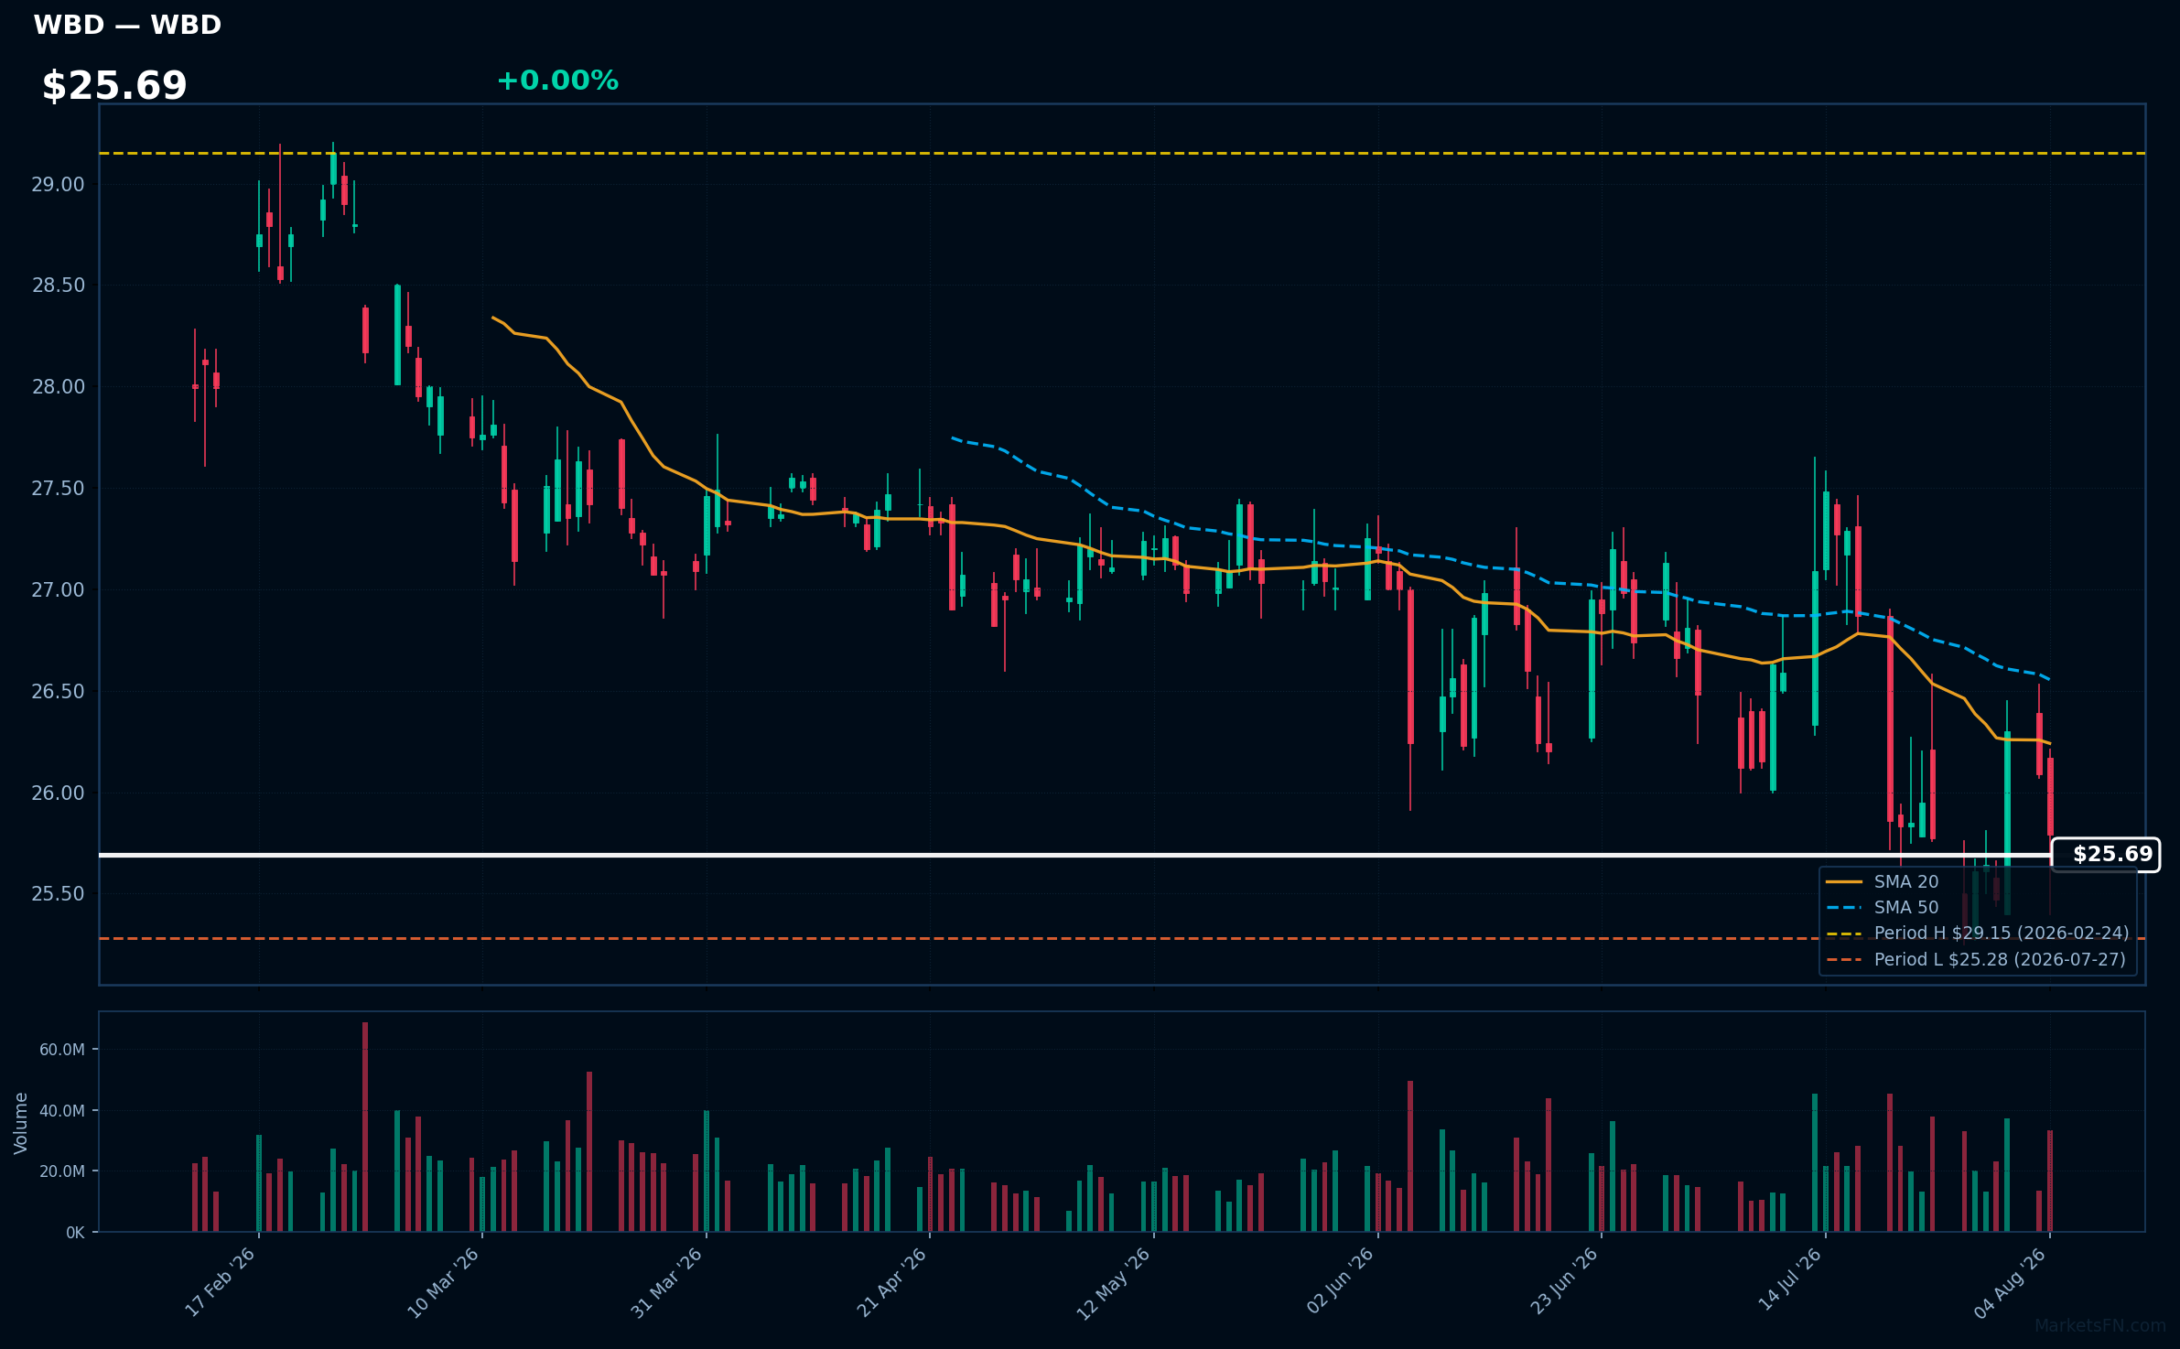Click the 40.0M volume axis label
This screenshot has height=1349, width=2180.
point(62,1111)
